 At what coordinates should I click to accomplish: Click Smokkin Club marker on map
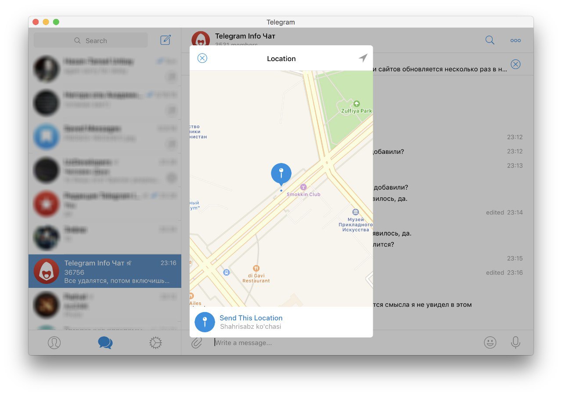303,187
